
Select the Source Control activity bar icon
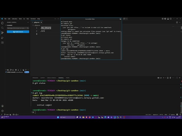2,33
